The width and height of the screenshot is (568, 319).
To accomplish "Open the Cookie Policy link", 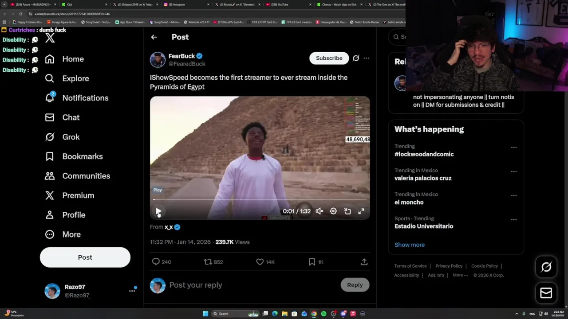I will pyautogui.click(x=485, y=266).
